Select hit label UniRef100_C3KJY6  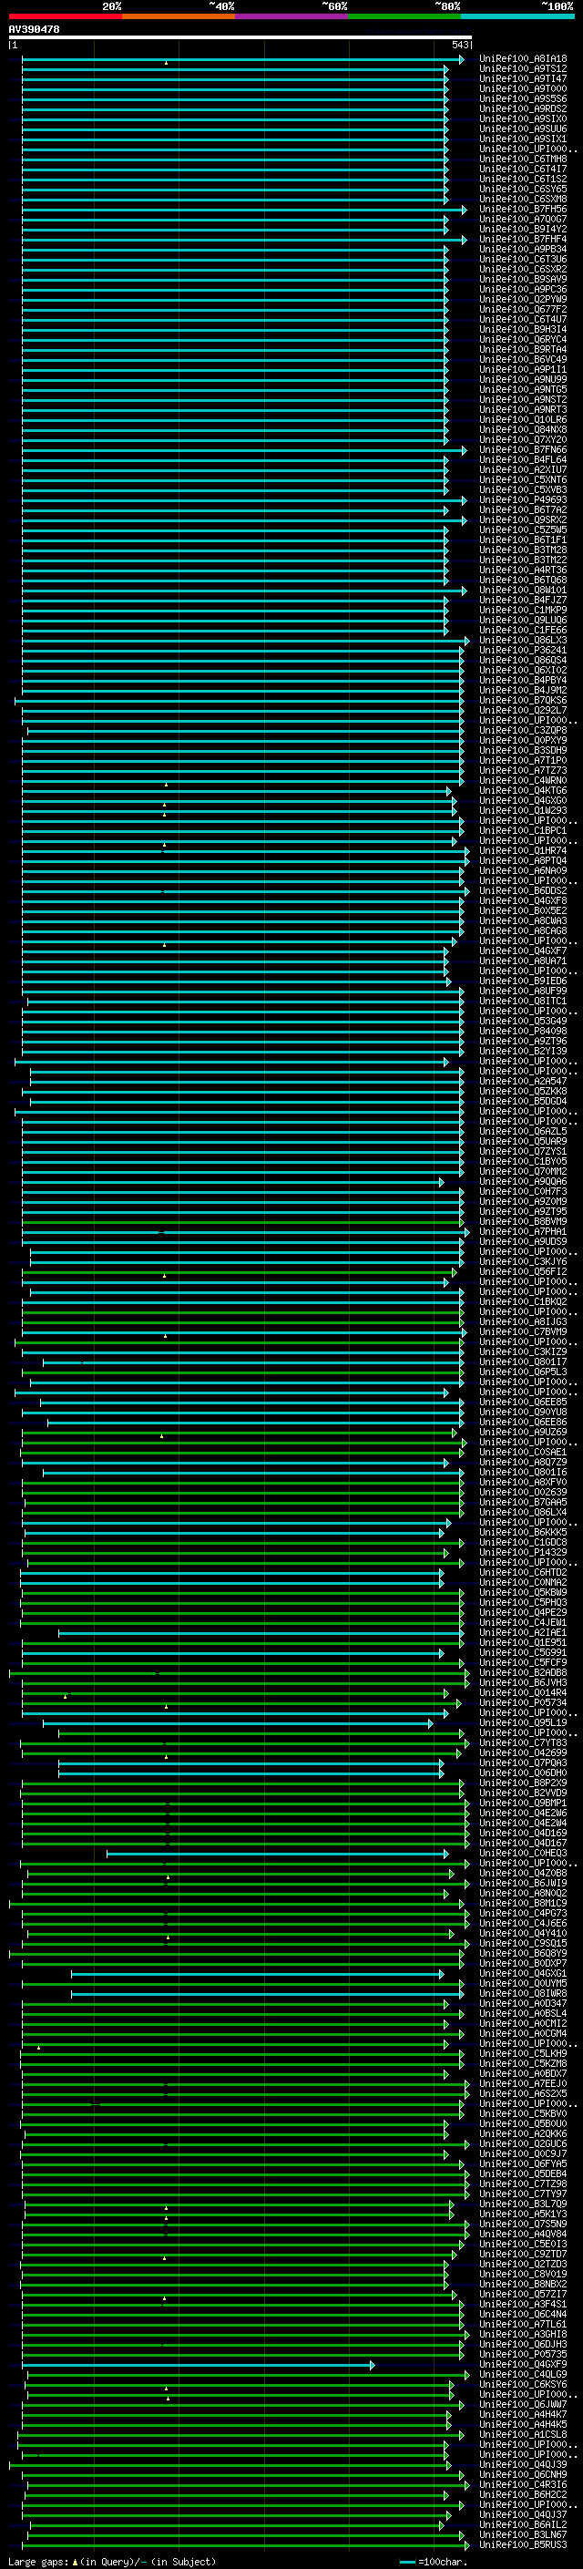(522, 1261)
